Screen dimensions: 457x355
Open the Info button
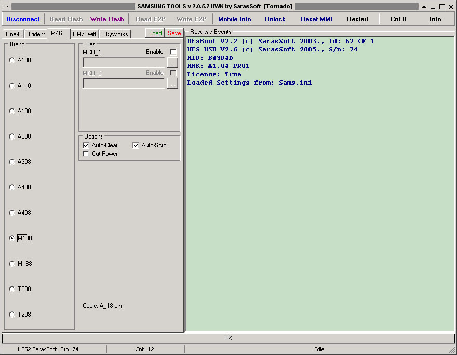(x=435, y=19)
